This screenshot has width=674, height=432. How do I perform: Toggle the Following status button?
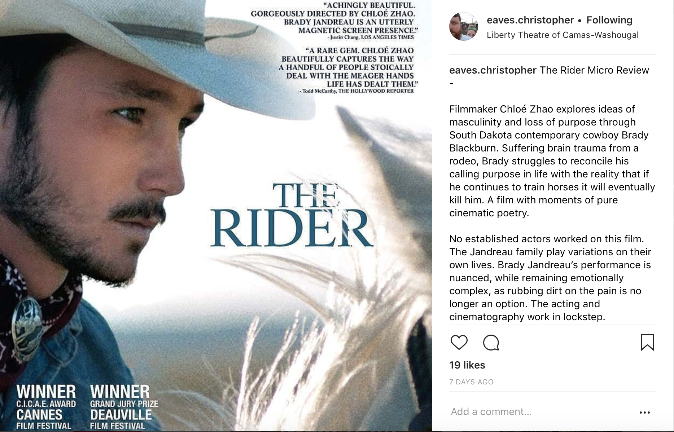click(609, 20)
